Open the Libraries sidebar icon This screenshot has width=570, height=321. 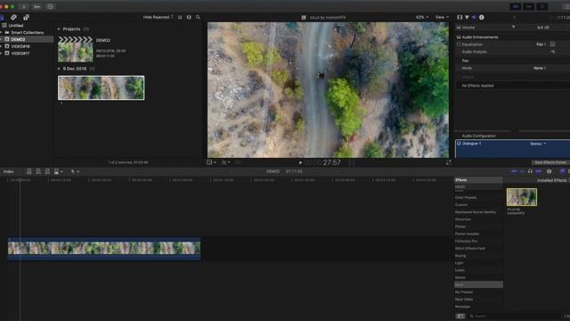point(2,17)
